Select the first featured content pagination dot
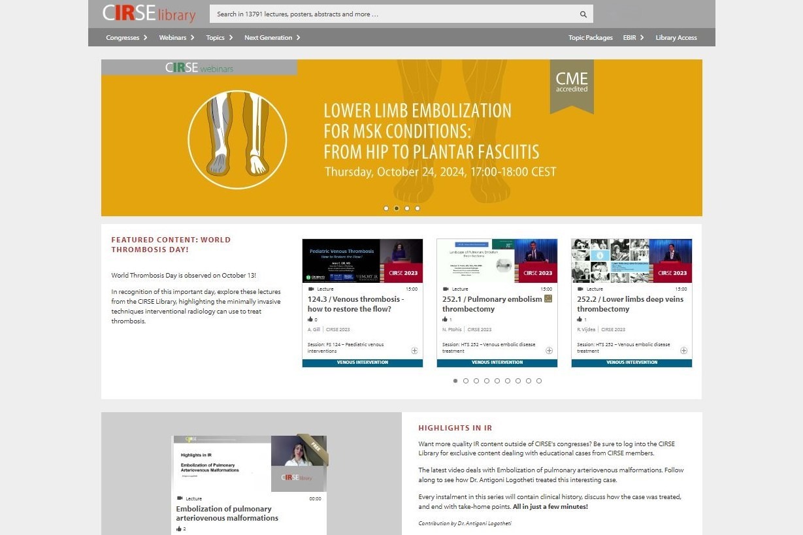This screenshot has width=803, height=535. (455, 381)
